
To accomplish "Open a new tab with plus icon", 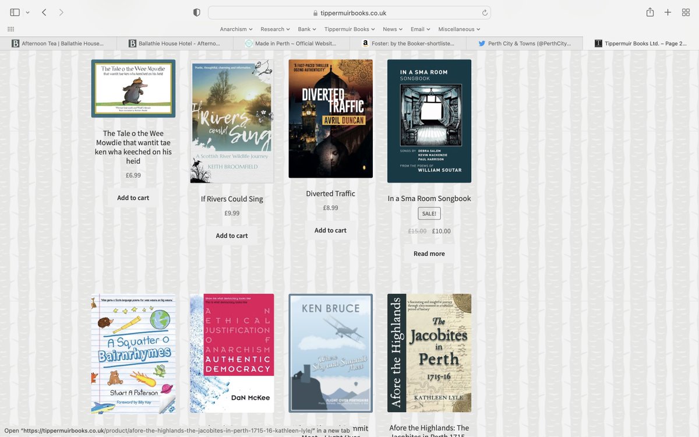I will point(668,12).
